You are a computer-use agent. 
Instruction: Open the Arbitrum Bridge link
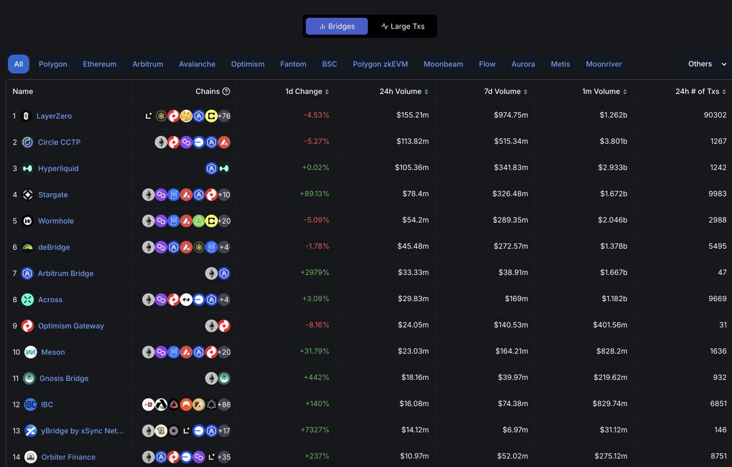[x=65, y=273]
